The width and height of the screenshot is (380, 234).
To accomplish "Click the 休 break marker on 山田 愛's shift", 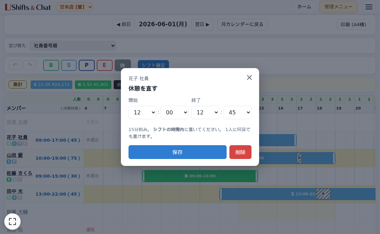I will [299, 158].
